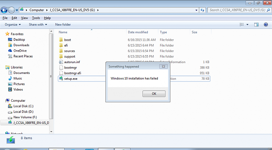The image size is (272, 150).
Task: Expand the address bar history dropdown
Action: tap(196, 10)
